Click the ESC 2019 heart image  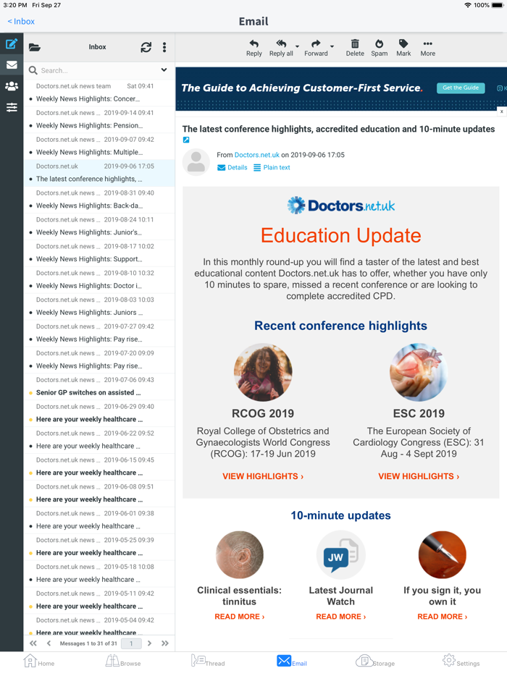point(419,372)
